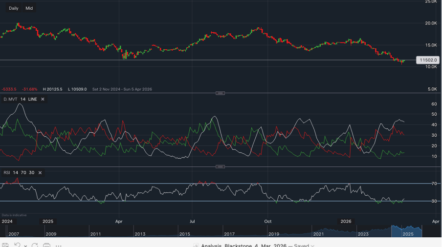
Task: Click 2019 on the historical navigator timeline
Action: (274, 234)
